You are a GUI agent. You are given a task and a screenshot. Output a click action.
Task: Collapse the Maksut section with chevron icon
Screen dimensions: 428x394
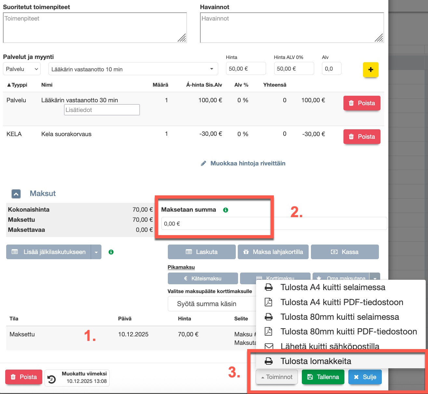(x=16, y=194)
